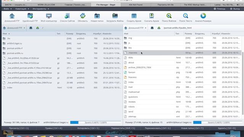244x137 pixels.
Task: Click the right panel vertical scrollbar
Action: 242,83
